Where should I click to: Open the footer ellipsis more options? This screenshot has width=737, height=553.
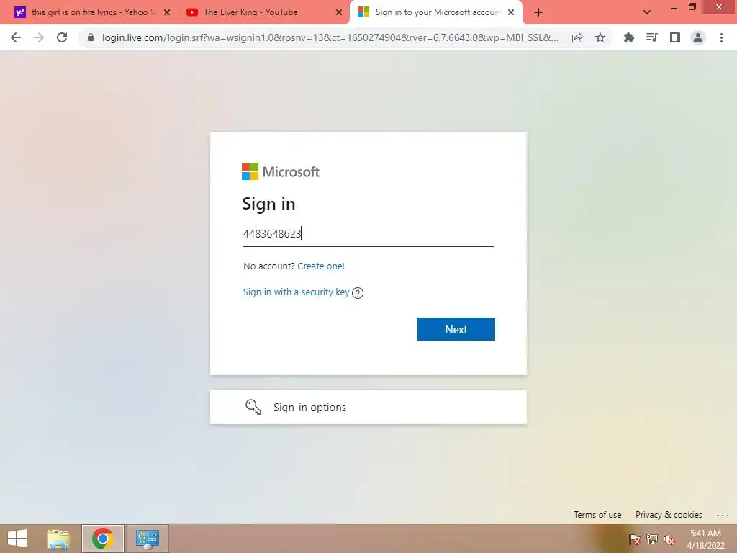point(723,516)
